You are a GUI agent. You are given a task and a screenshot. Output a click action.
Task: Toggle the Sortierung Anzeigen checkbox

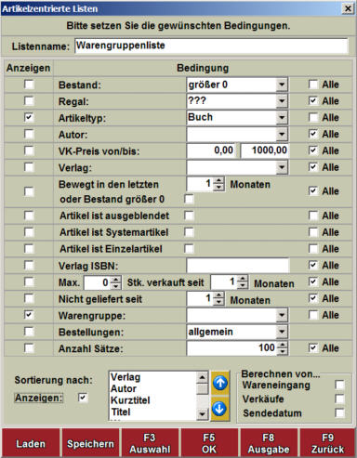[83, 398]
